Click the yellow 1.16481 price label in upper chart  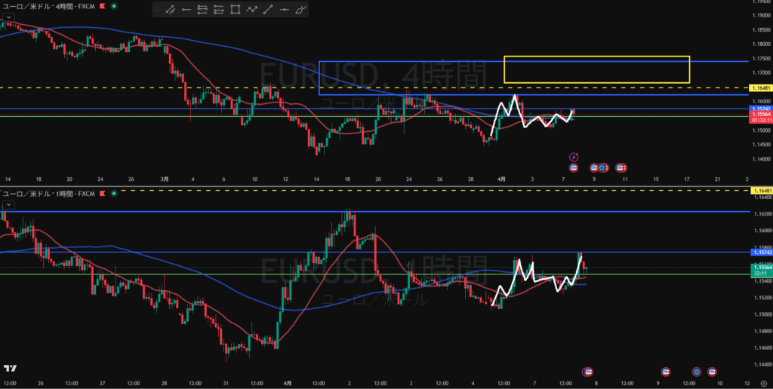[759, 88]
